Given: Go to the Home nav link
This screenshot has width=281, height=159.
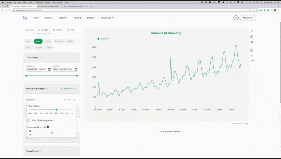Looking at the screenshot, I should click(x=36, y=18).
